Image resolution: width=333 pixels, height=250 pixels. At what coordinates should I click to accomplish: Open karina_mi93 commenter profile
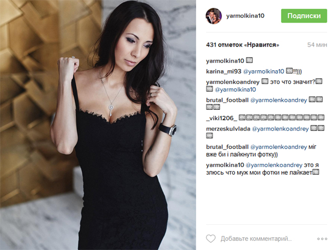[x=223, y=72]
